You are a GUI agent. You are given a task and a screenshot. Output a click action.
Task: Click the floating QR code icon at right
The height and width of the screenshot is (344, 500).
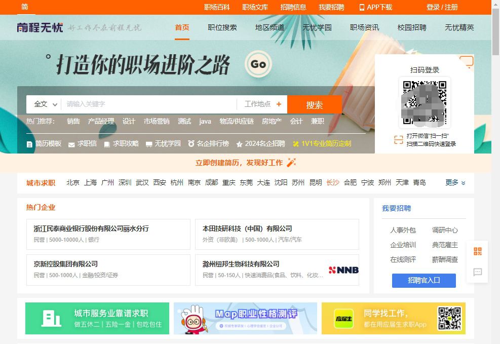tap(477, 251)
